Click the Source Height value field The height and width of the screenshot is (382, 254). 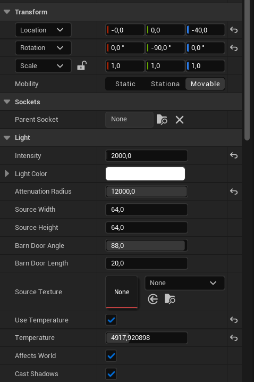point(147,228)
